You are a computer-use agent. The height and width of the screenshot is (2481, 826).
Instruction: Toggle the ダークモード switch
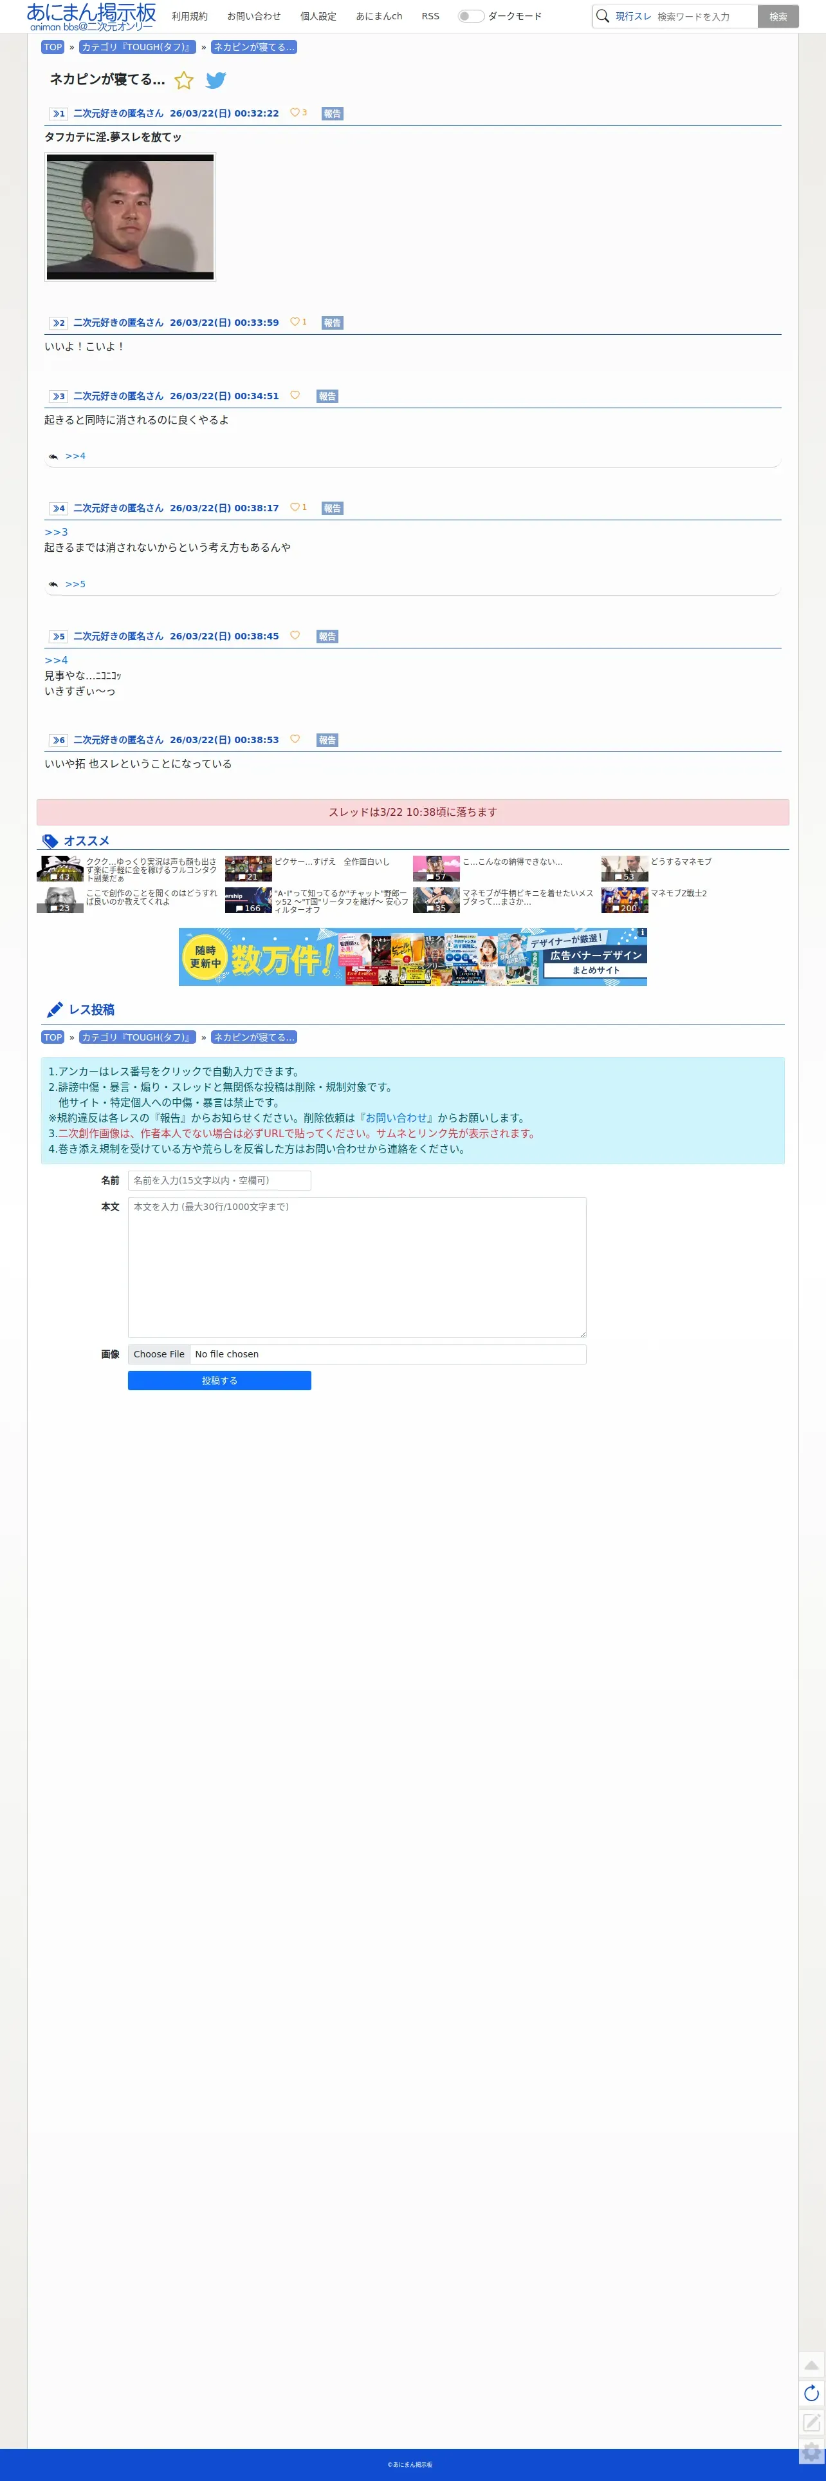pos(471,16)
